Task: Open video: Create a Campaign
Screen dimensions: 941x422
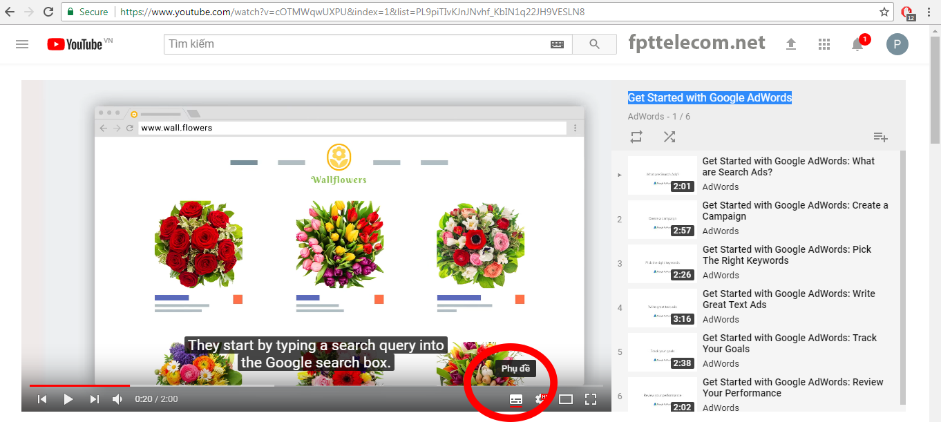Action: tap(795, 211)
